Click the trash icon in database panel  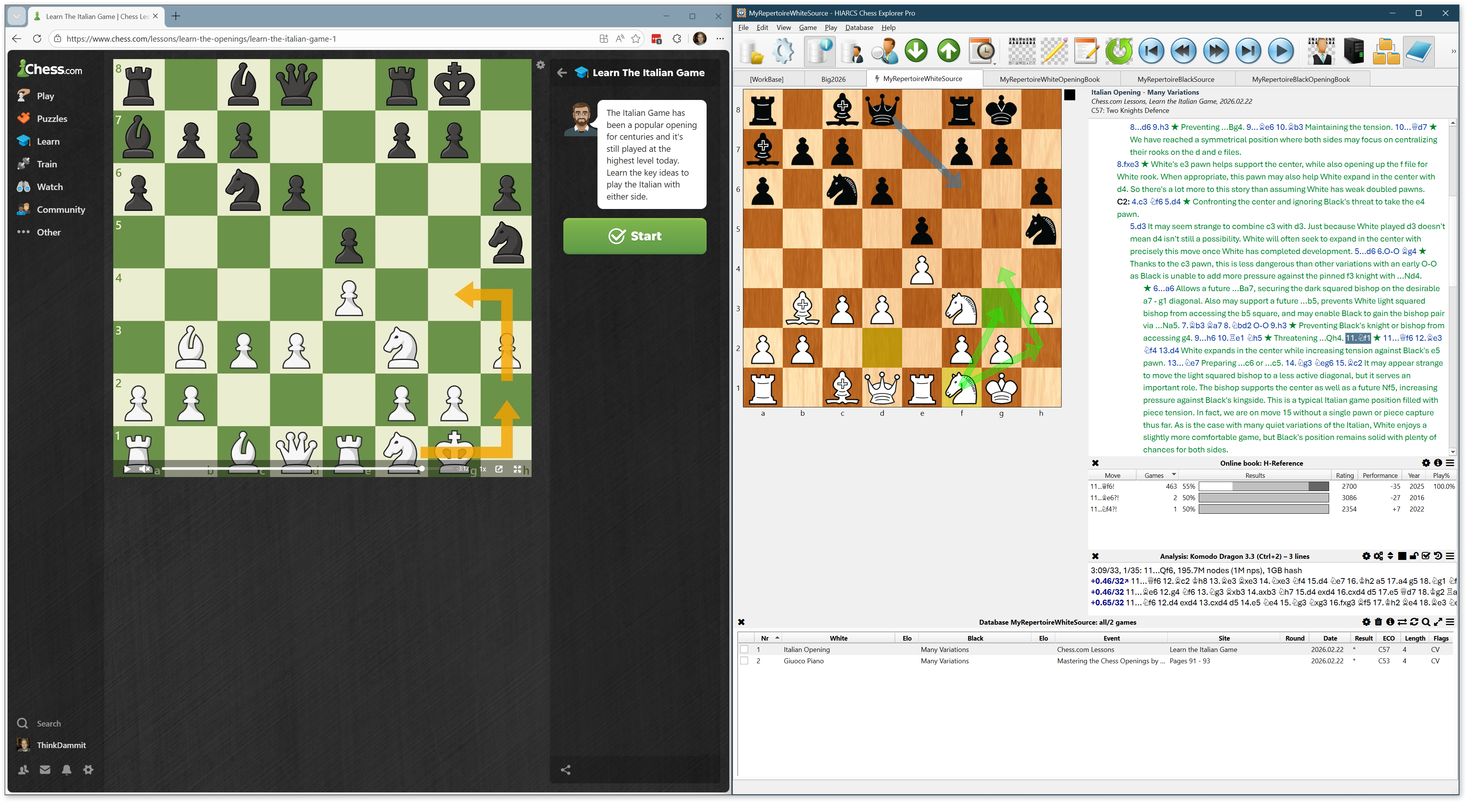pyautogui.click(x=1378, y=622)
